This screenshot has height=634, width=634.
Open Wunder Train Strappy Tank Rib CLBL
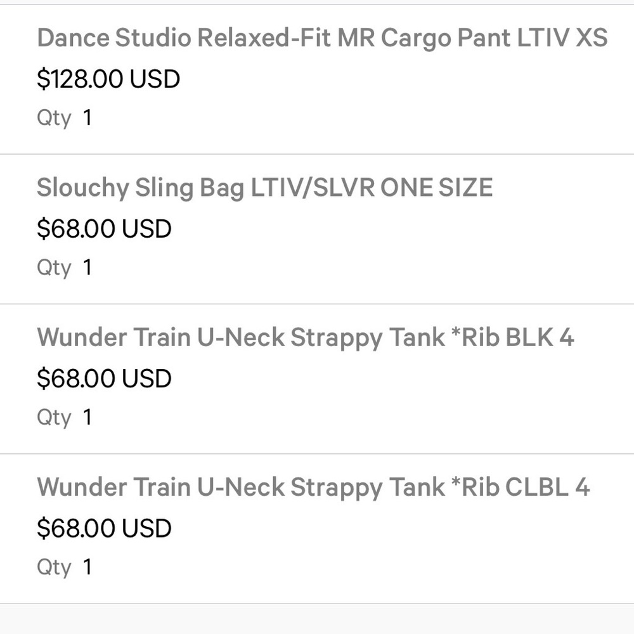click(x=313, y=487)
